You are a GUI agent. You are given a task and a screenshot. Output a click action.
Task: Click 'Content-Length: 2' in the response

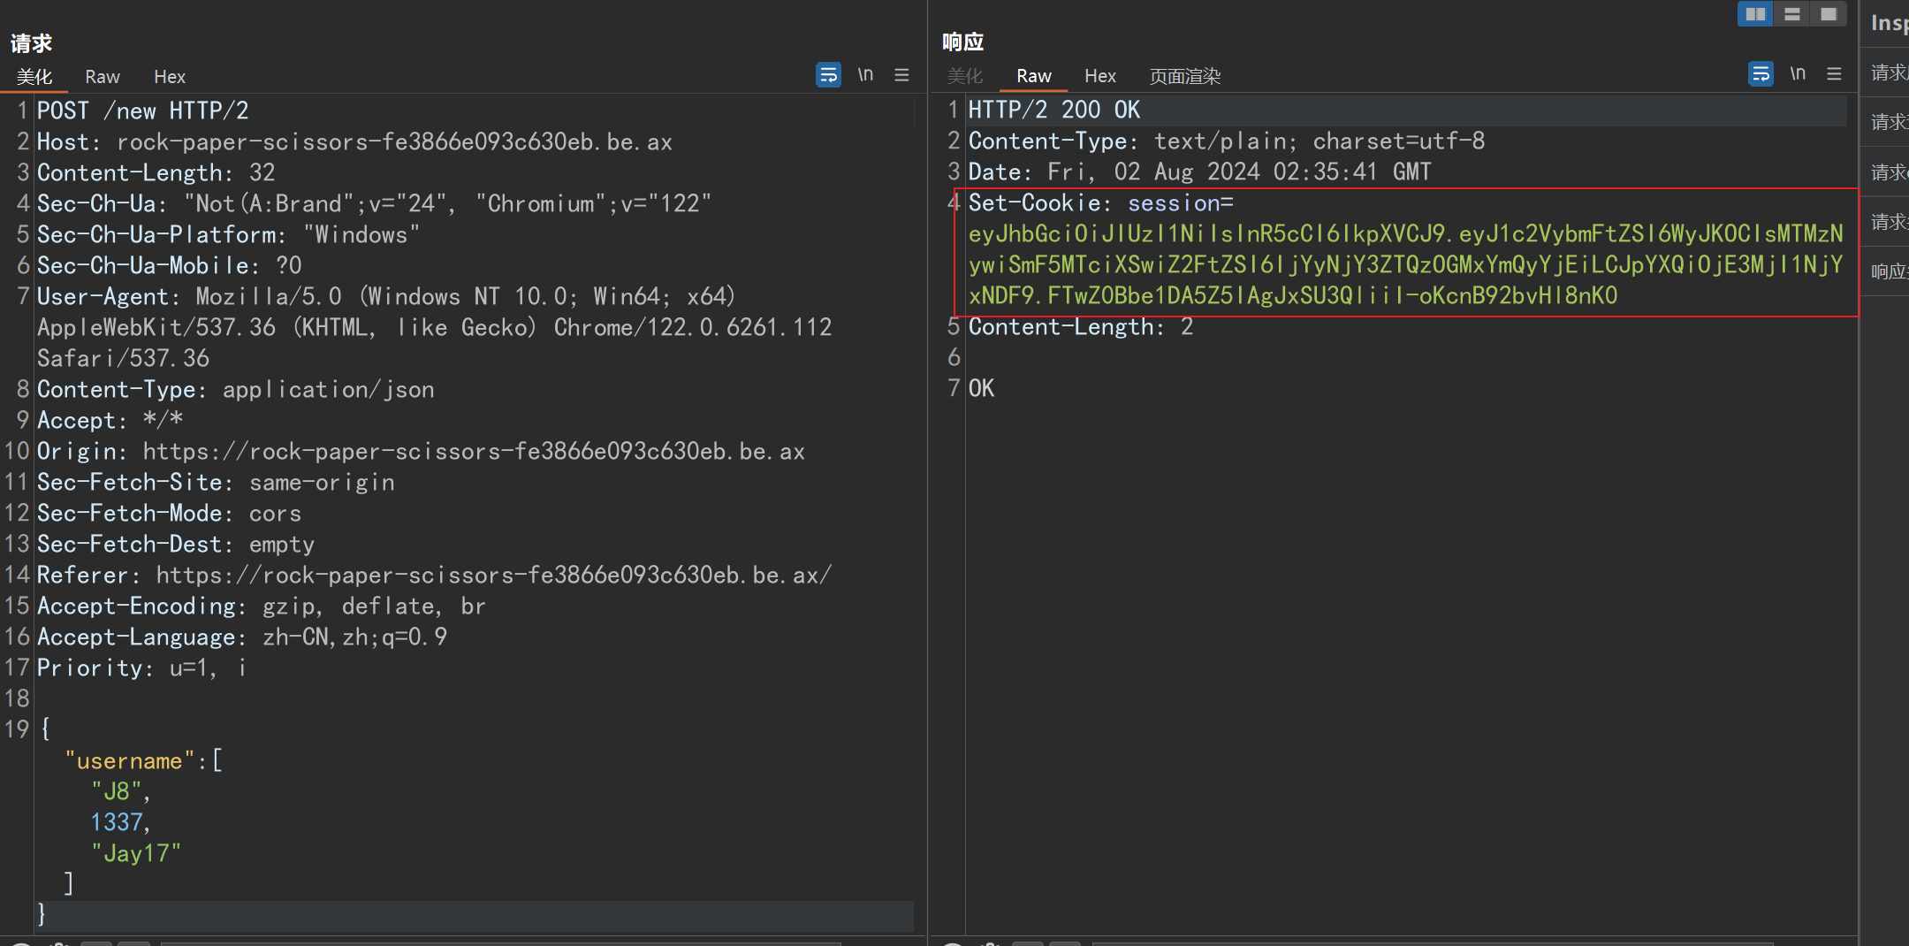1081,326
